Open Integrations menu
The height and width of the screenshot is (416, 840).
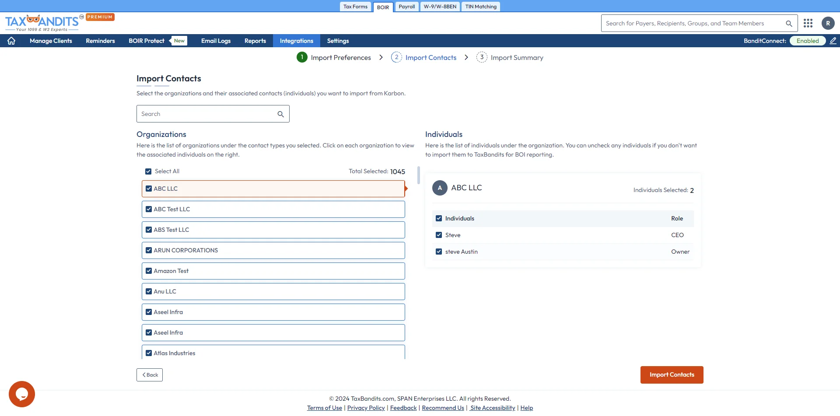click(x=297, y=41)
